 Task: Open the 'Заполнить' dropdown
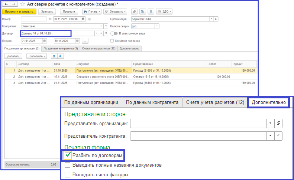[36, 56]
